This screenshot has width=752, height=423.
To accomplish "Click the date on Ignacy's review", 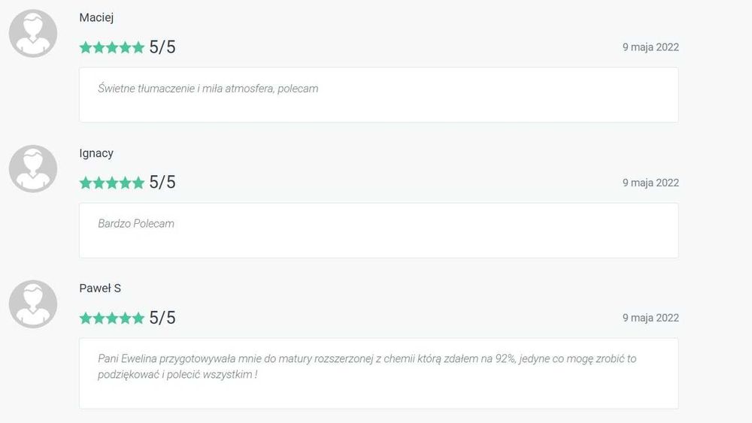I will (x=650, y=183).
